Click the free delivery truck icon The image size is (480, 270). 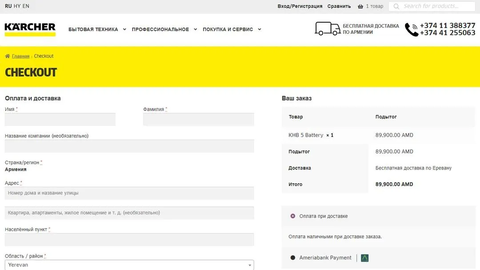328,28
